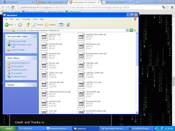Image resolution: width=175 pixels, height=131 pixels.
Task: Select the DeskClock.apk file icon
Action: click(x=44, y=104)
